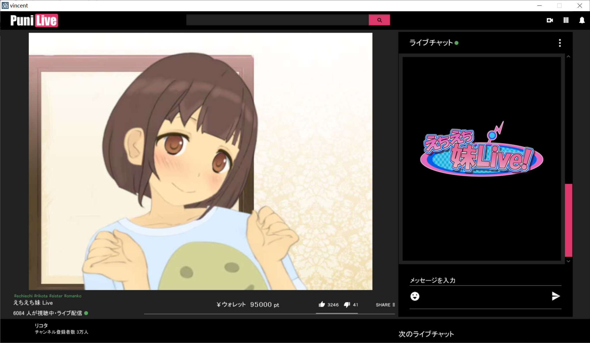The image size is (590, 343).
Task: Click the notification bell icon
Action: tap(582, 20)
